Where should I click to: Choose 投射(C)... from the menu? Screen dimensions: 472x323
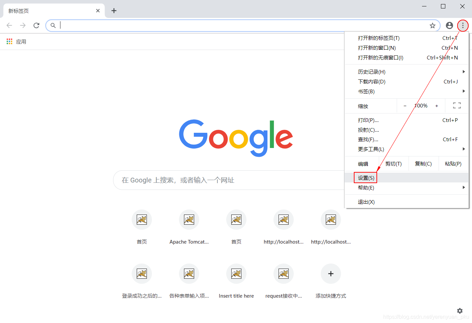(x=407, y=130)
